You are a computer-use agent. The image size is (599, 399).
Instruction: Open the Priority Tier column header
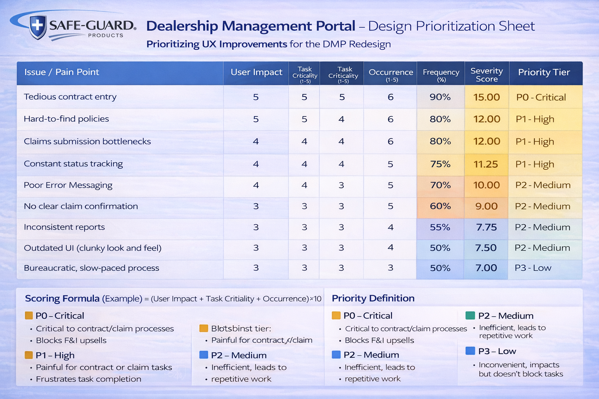click(x=544, y=72)
